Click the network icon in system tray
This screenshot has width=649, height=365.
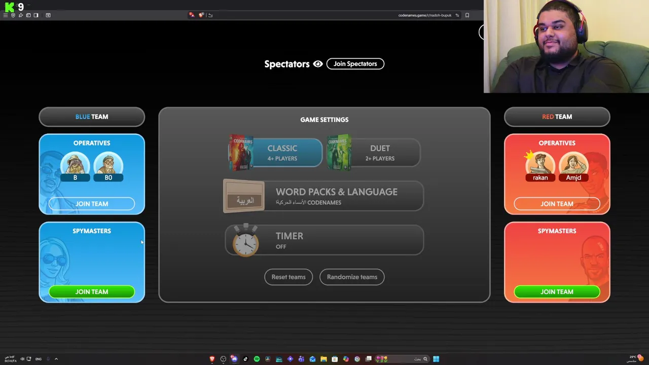[28, 359]
